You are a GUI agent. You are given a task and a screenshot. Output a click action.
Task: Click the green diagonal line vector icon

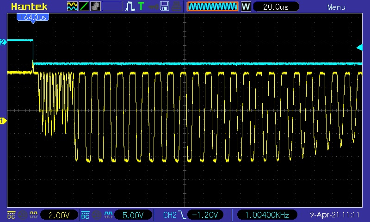pyautogui.click(x=84, y=6)
